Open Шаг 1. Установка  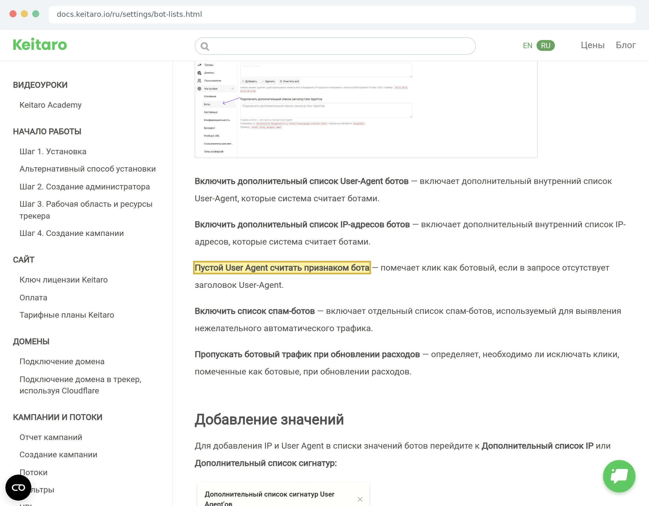pyautogui.click(x=53, y=152)
